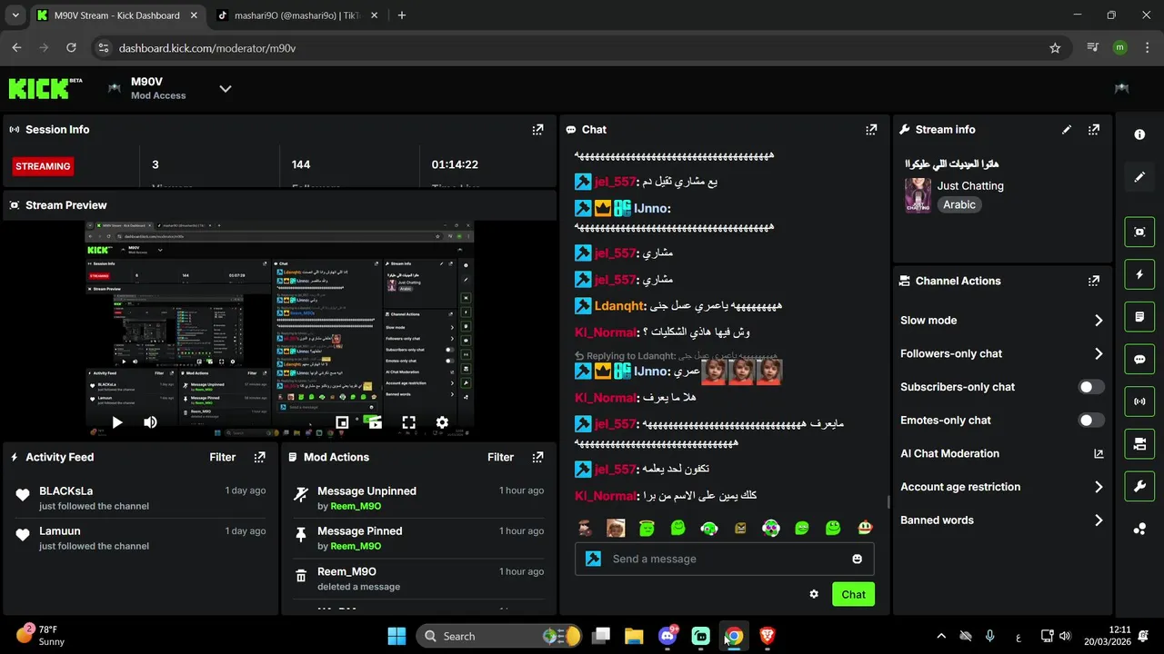Viewport: 1164px width, 654px height.
Task: Click follower Lamuun in Activity Feed
Action: click(60, 531)
